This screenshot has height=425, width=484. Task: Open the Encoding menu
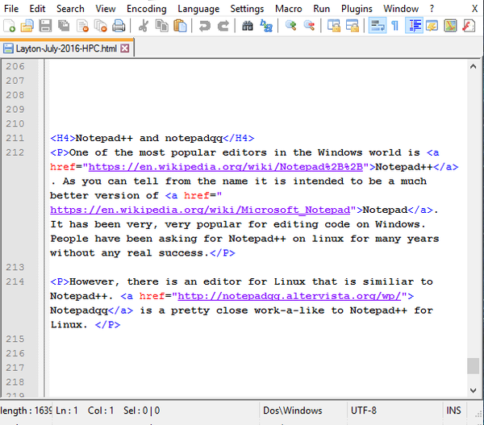(x=146, y=9)
